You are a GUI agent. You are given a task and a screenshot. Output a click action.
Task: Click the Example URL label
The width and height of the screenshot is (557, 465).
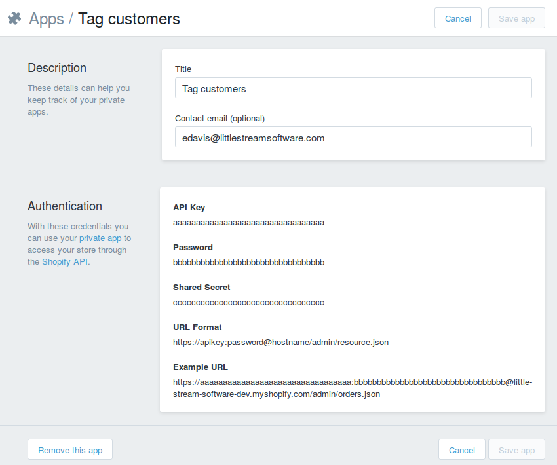point(201,367)
